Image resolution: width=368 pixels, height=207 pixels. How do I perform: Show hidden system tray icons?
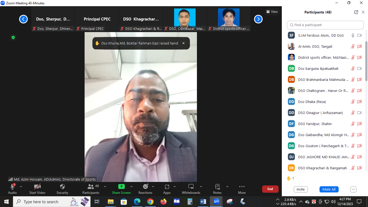pos(301,202)
